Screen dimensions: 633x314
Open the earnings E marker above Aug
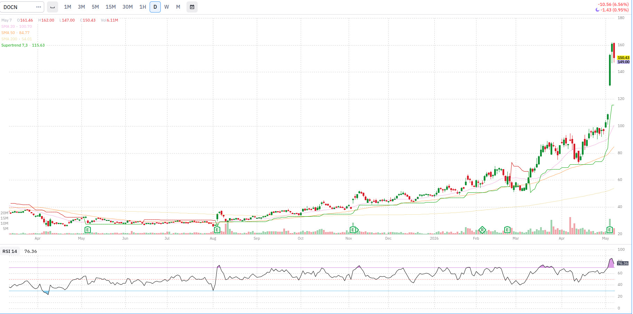tap(217, 230)
